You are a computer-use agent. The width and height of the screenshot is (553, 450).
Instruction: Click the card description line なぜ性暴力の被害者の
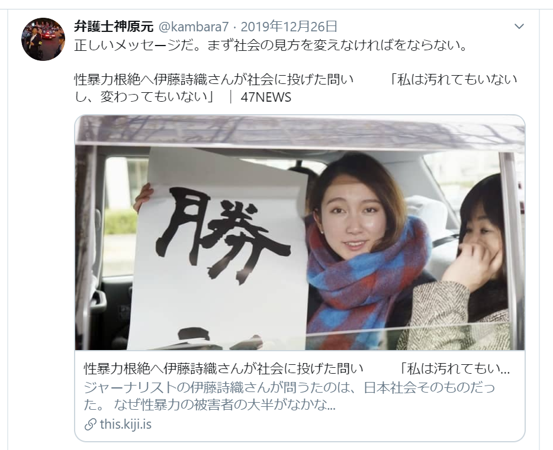coord(224,405)
